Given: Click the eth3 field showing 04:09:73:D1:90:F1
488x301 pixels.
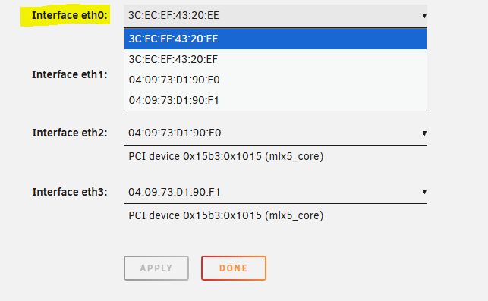Looking at the screenshot, I should coord(275,192).
